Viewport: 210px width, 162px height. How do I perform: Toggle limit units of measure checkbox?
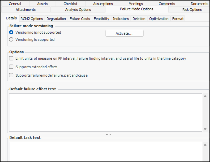[11, 59]
